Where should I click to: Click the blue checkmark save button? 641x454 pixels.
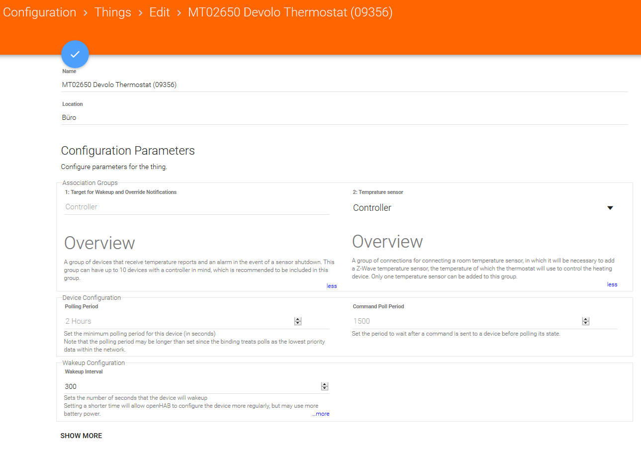point(75,54)
